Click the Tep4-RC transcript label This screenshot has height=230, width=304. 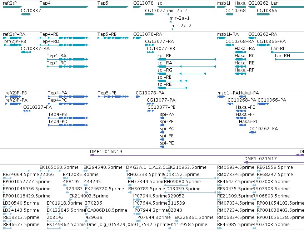[56, 63]
